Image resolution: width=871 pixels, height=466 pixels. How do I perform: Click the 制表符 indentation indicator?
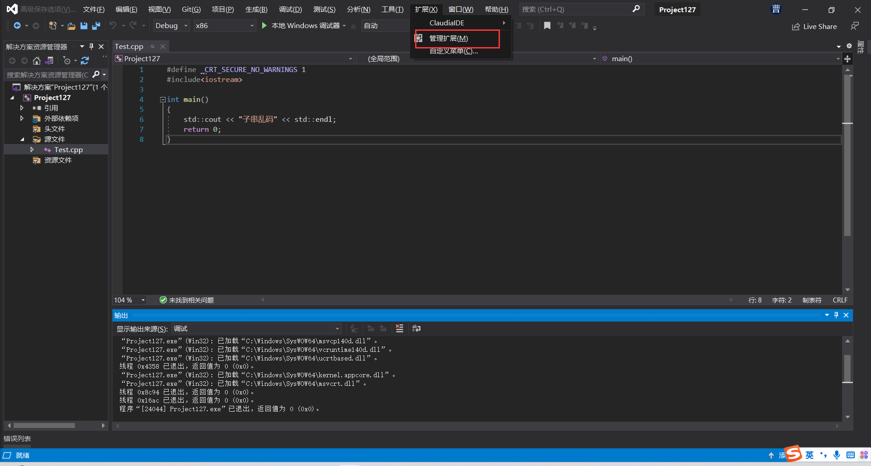812,300
